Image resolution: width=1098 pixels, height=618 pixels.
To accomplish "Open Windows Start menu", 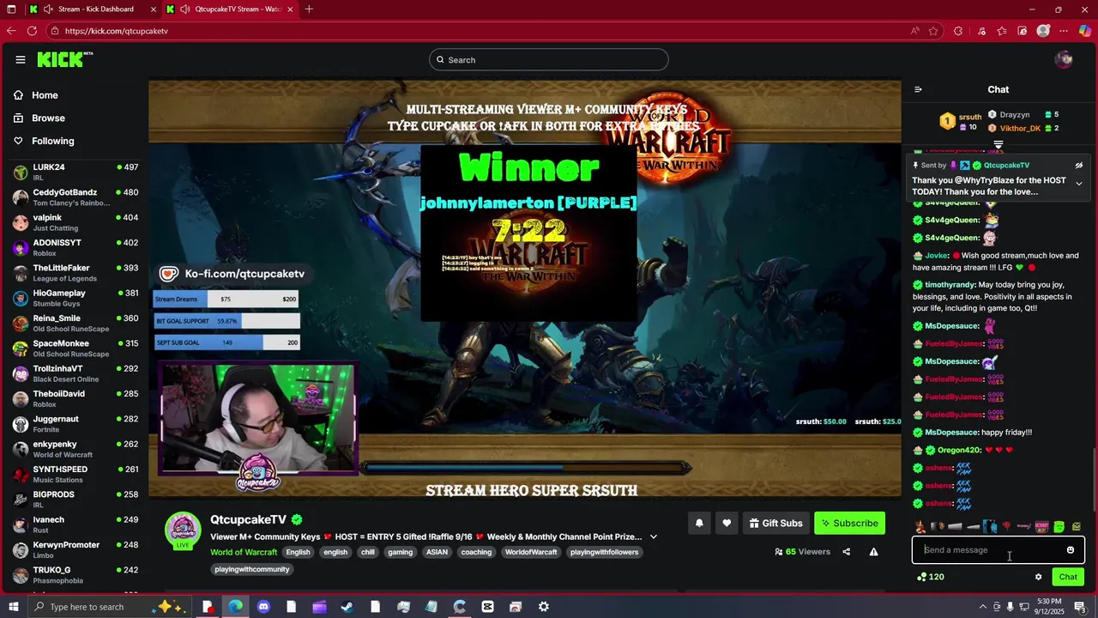I will [12, 607].
